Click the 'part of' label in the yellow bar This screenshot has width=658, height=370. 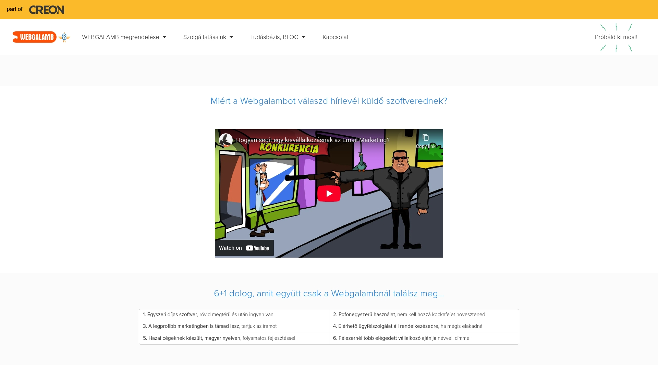pos(14,10)
